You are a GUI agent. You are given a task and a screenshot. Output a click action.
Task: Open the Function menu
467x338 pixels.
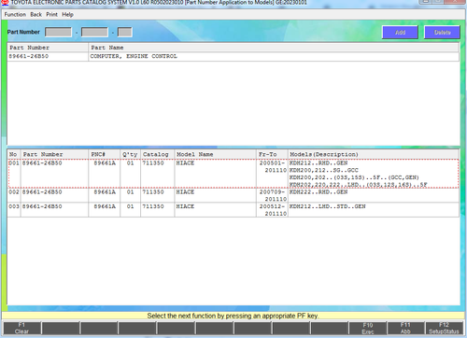pyautogui.click(x=15, y=14)
